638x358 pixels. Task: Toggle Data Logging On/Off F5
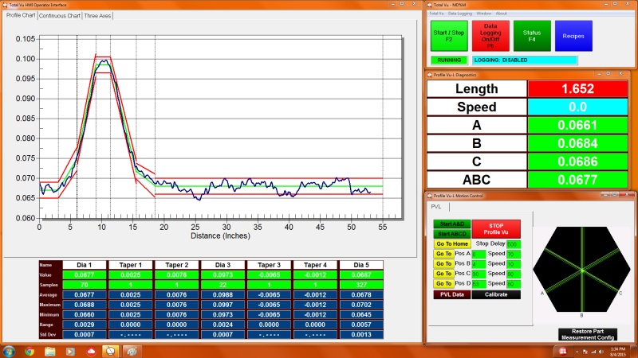tap(490, 36)
